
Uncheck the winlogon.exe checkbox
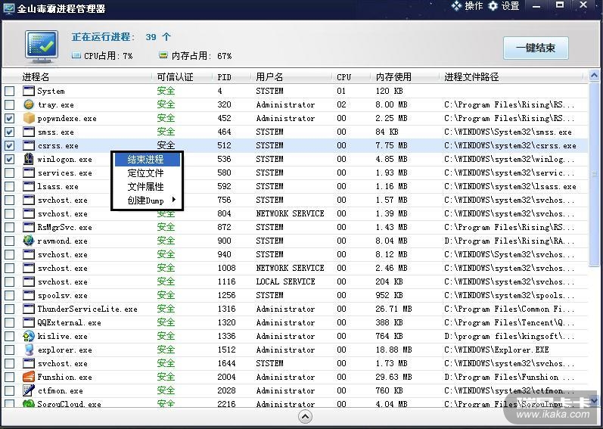tap(10, 159)
